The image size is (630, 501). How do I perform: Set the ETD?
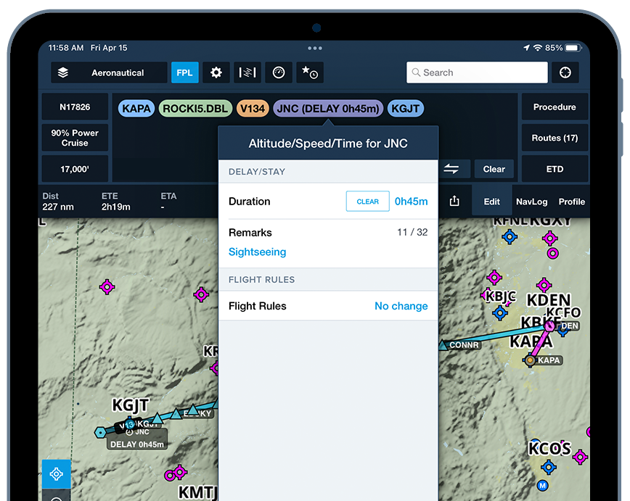coord(555,169)
